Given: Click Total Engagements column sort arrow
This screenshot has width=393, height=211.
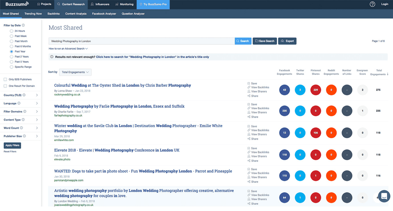Looking at the screenshot, I should point(387,74).
